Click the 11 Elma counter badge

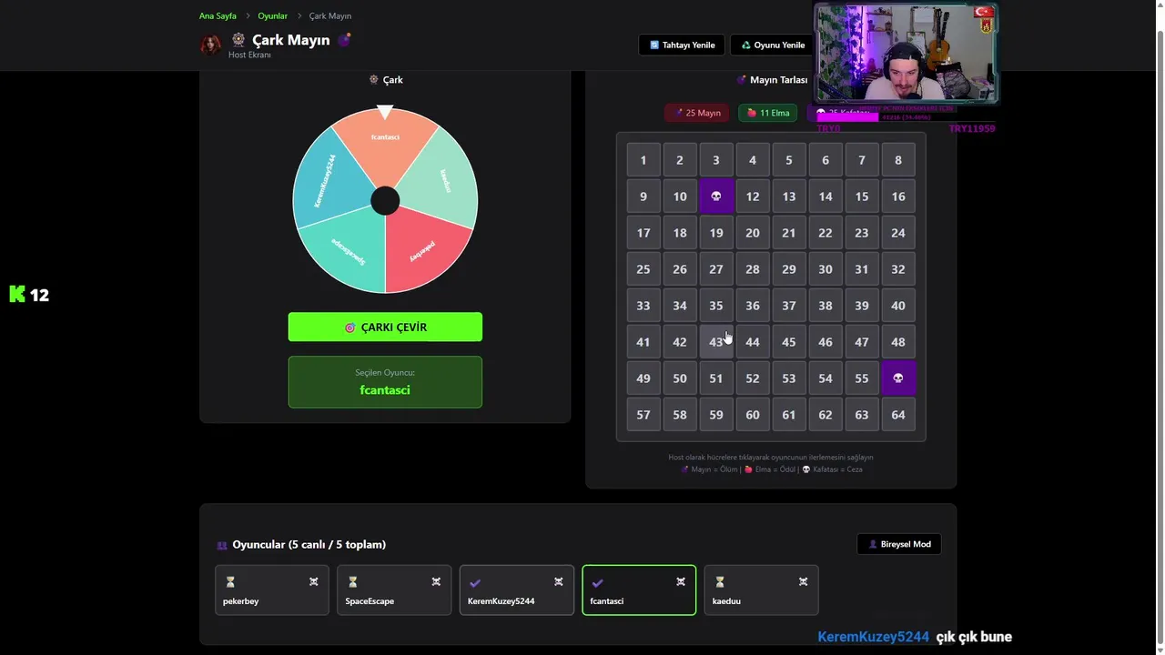tap(768, 113)
